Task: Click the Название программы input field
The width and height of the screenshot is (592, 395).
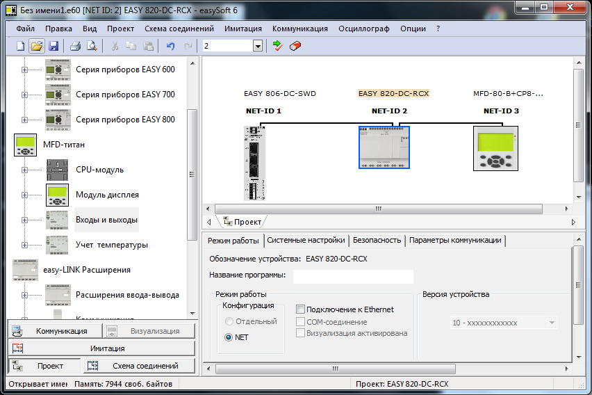Action: click(353, 276)
